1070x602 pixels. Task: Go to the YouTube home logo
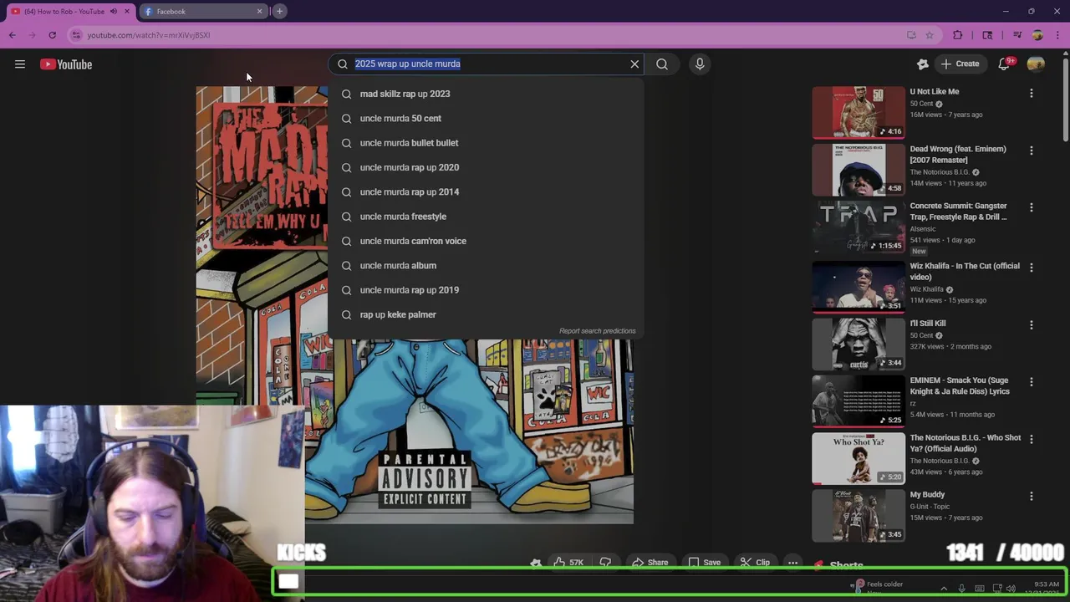(66, 64)
